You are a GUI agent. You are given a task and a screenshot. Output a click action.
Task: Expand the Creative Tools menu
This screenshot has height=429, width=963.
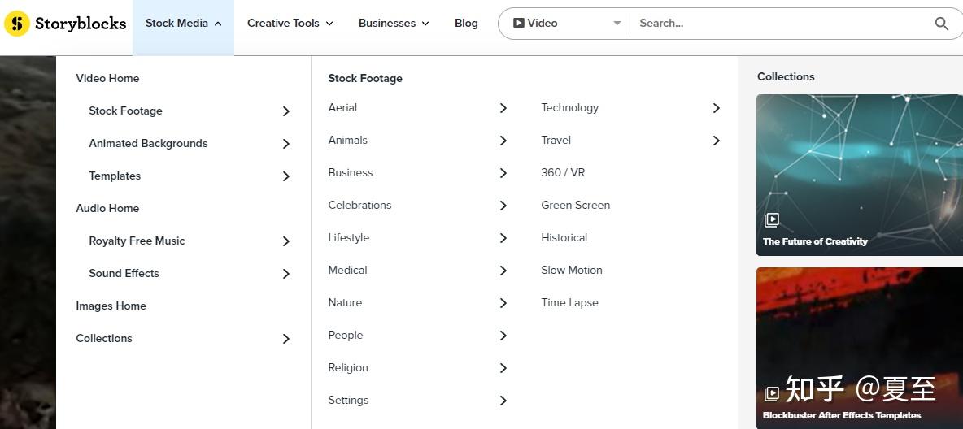(x=290, y=24)
